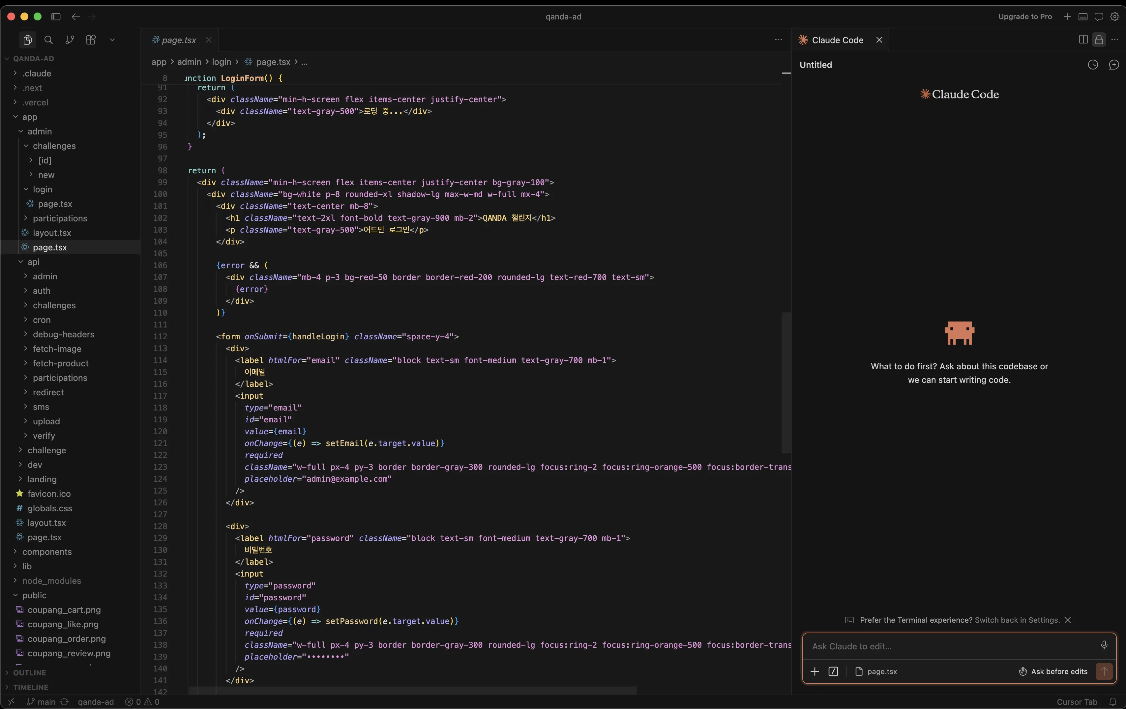Image resolution: width=1126 pixels, height=709 pixels.
Task: Click Upgrade to Pro
Action: (x=1025, y=17)
